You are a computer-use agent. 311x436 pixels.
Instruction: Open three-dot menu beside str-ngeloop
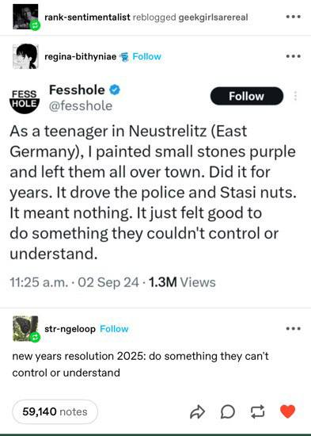294,328
